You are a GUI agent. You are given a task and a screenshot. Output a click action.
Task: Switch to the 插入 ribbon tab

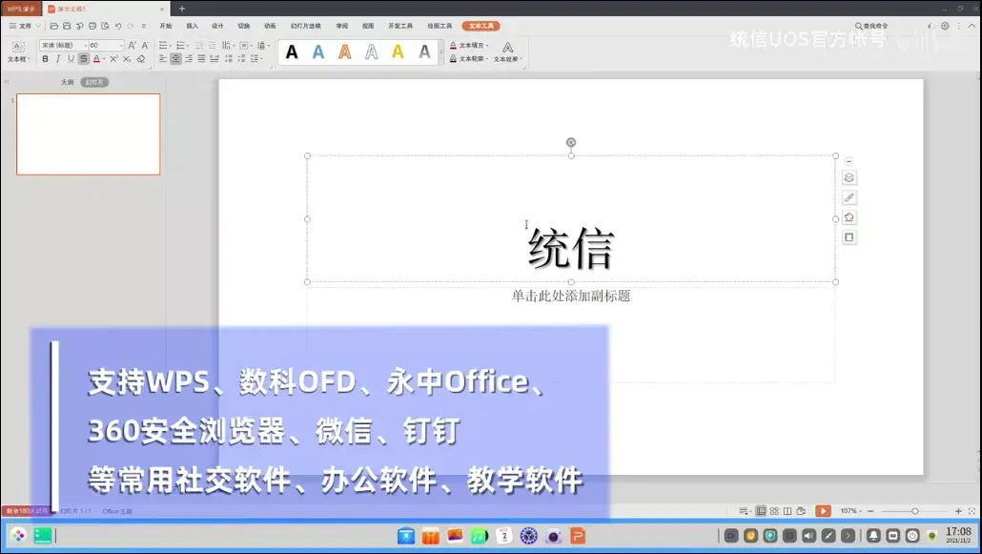pos(192,26)
